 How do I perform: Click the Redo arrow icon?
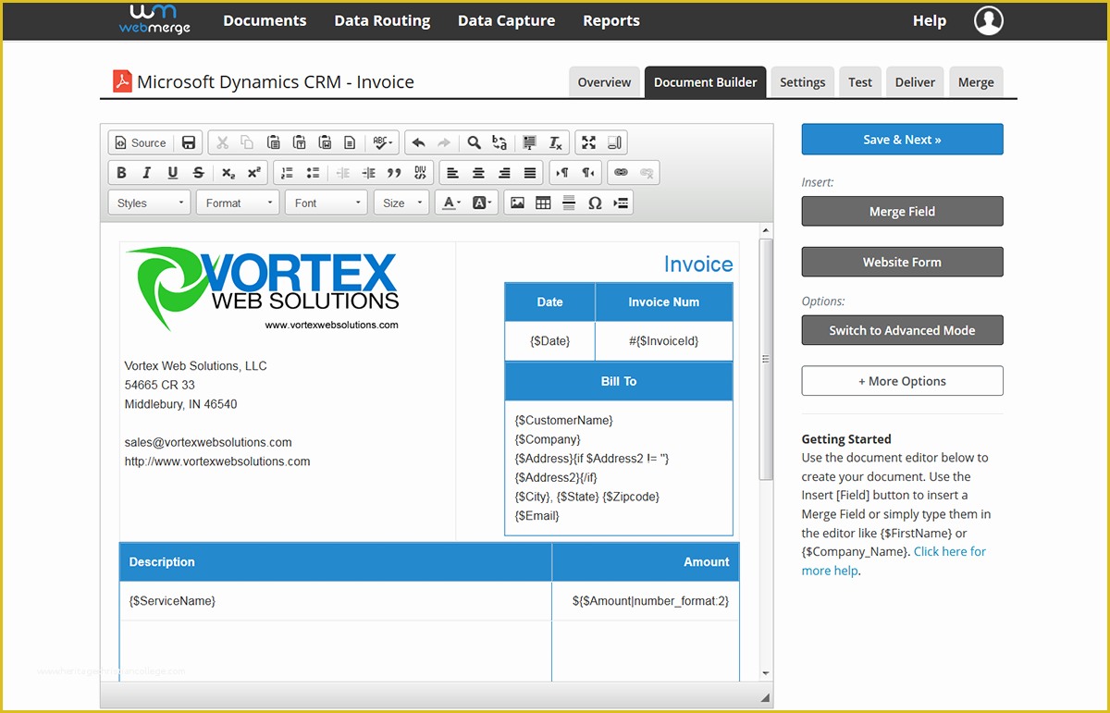444,142
